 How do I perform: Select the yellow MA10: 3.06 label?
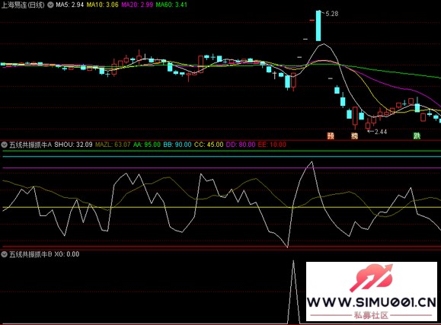[x=102, y=5]
